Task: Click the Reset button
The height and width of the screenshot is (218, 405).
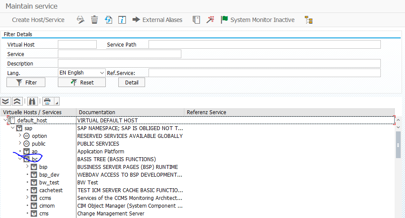Action: click(82, 82)
